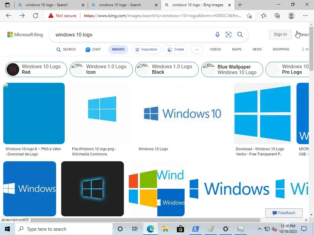Open Windows 10 Logo Vector transparent thumbnail

[x=262, y=113]
